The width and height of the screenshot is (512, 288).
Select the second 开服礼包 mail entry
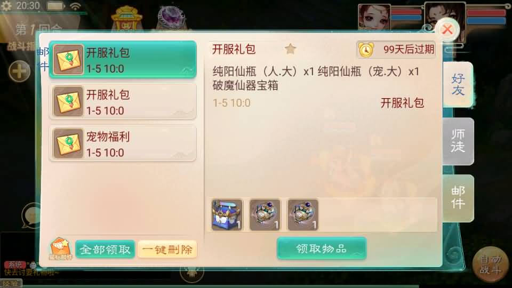(123, 101)
